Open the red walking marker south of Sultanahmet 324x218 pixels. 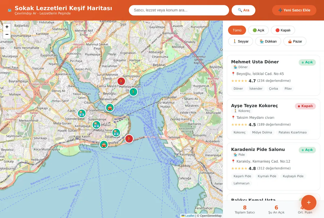[129, 139]
